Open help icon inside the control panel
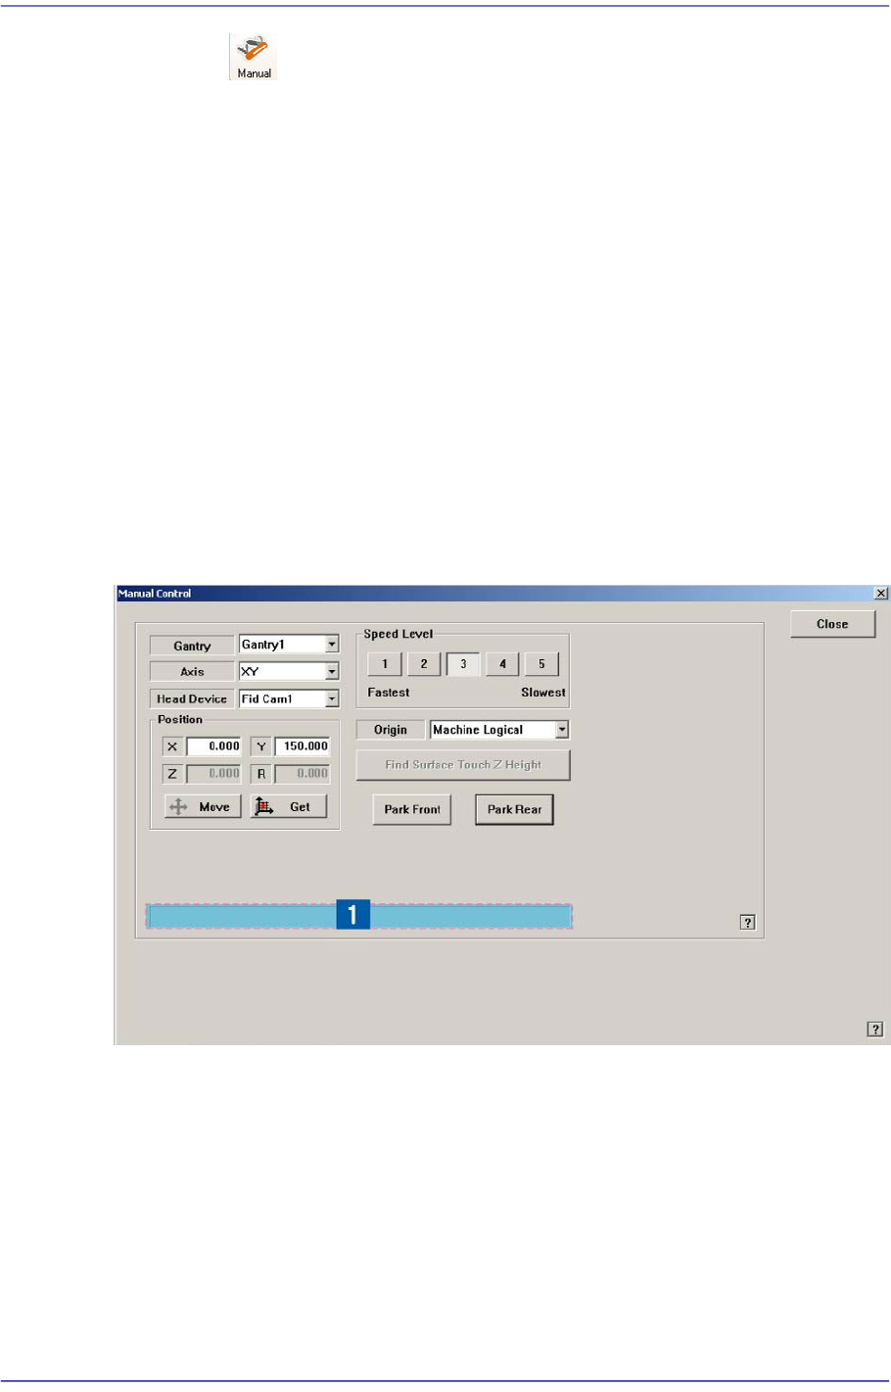Screen dimensions: 891x1392 pos(748,923)
